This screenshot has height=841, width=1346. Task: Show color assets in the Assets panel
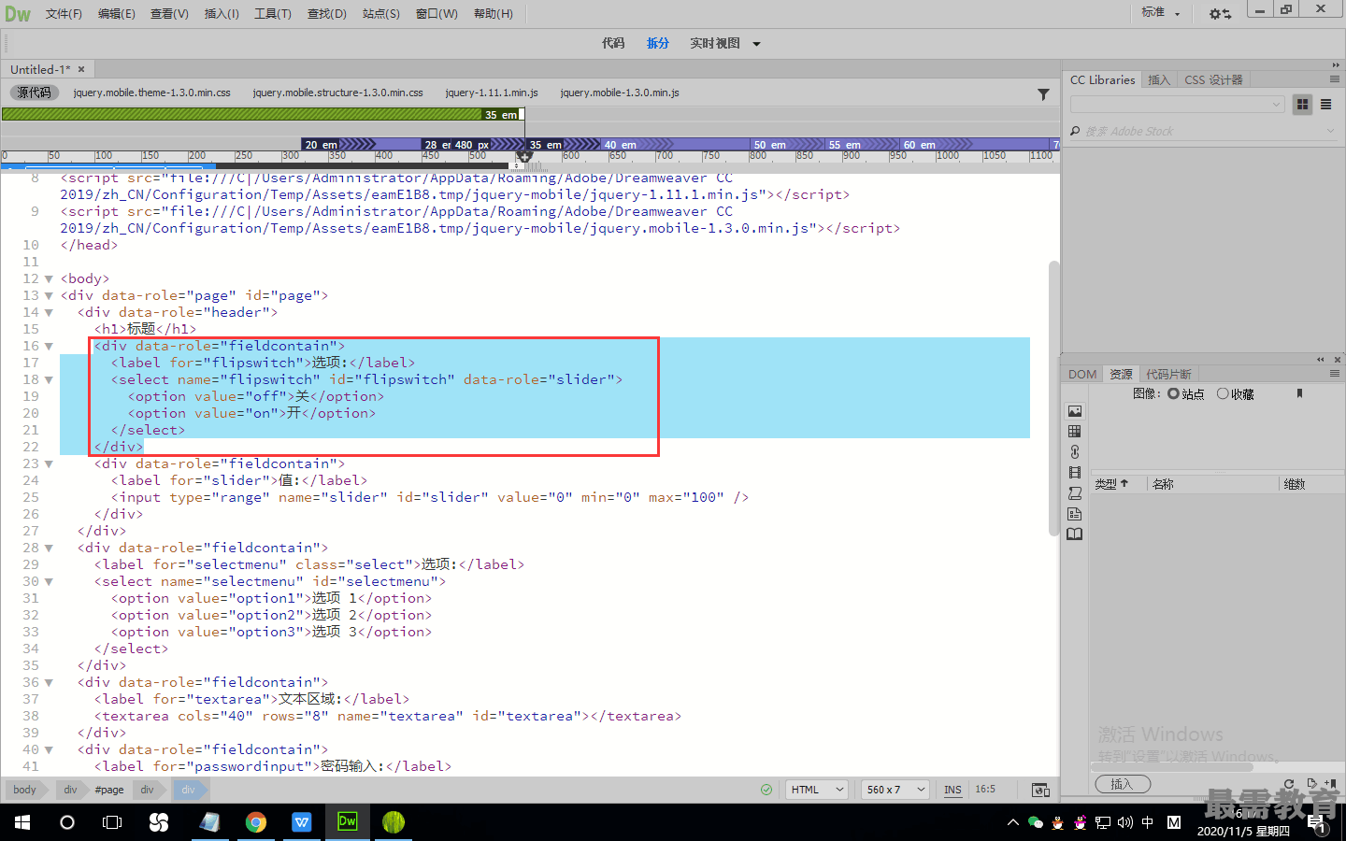1075,432
